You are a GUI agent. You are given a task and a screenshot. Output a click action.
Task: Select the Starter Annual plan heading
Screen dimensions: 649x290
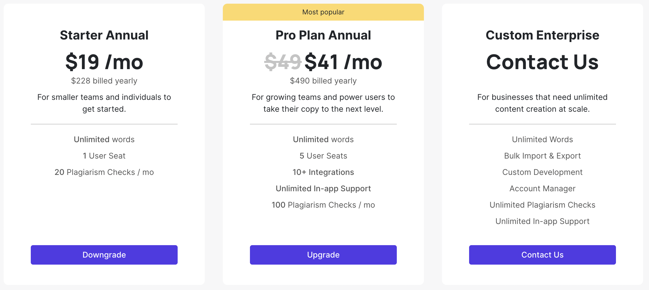tap(104, 35)
